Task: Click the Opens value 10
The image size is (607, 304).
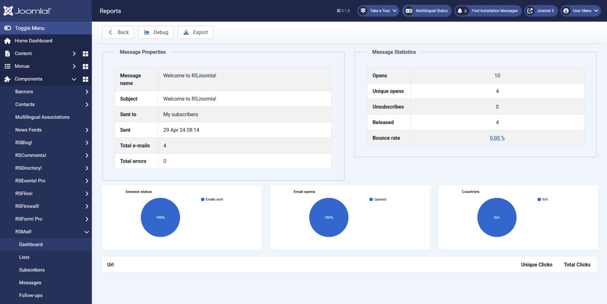Action: click(x=497, y=76)
